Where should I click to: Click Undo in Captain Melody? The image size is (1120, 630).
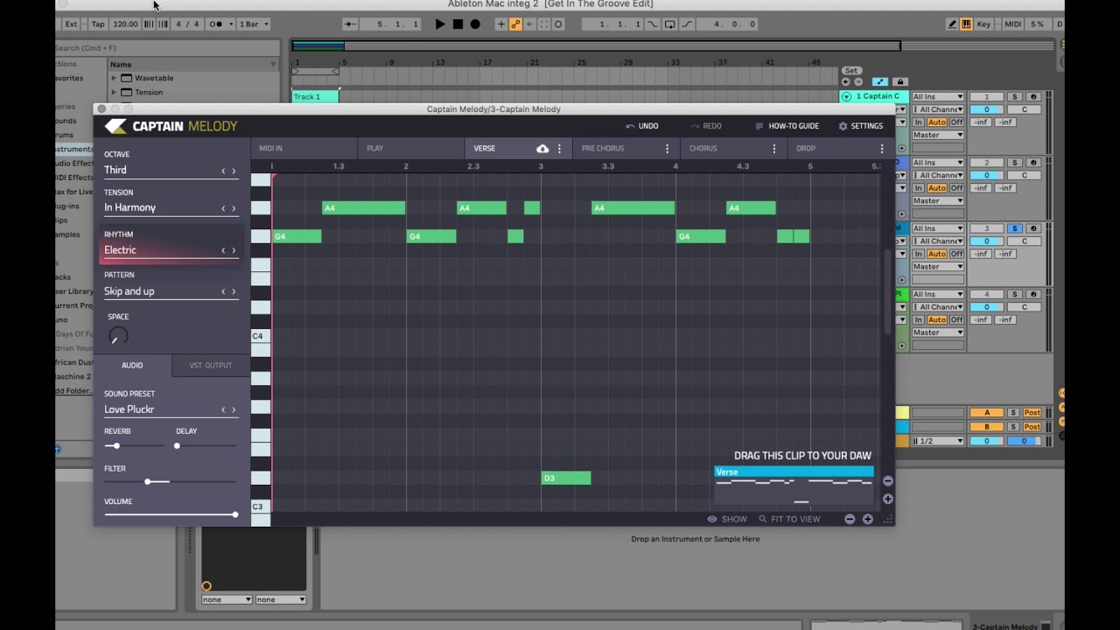(642, 126)
